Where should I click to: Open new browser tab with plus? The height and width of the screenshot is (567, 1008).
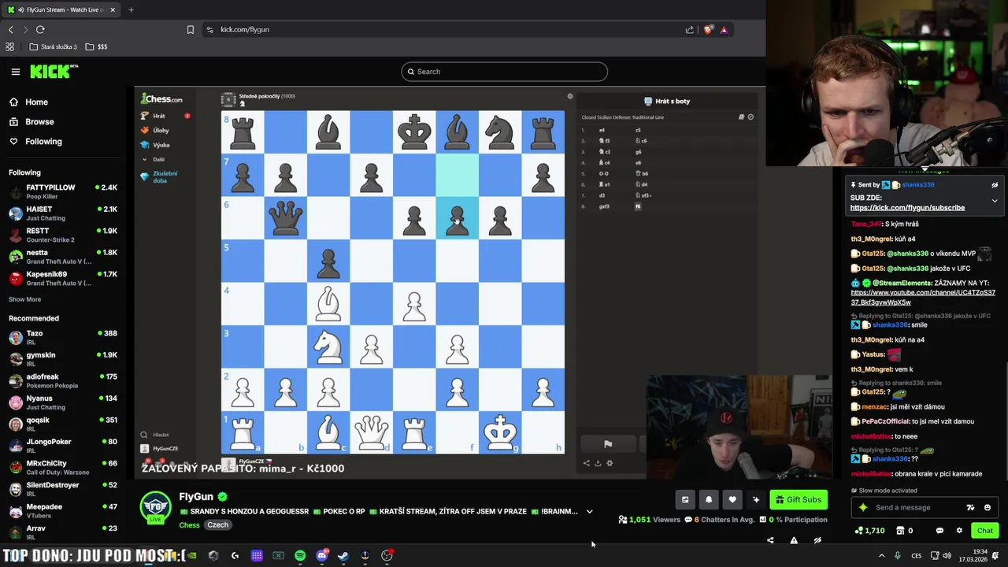(x=131, y=9)
